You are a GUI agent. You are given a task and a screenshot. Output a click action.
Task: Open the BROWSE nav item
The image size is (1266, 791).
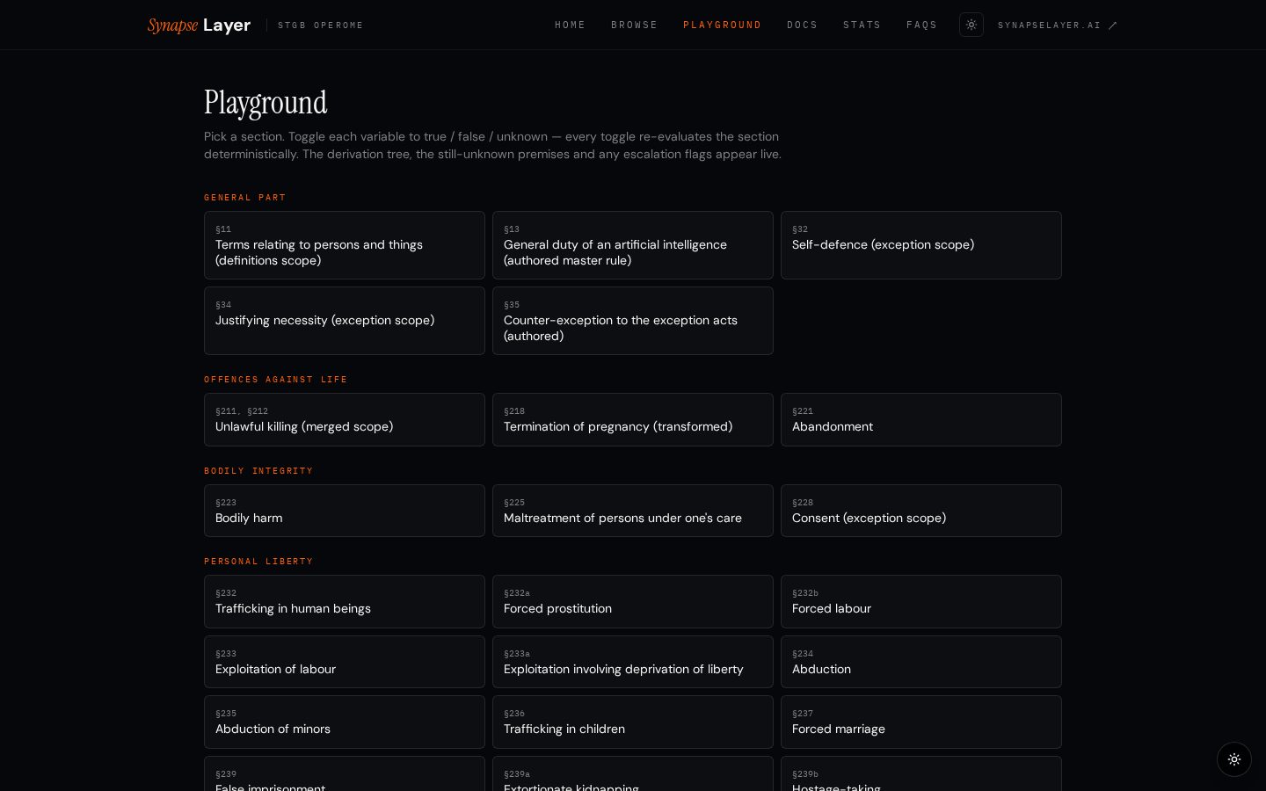[635, 25]
